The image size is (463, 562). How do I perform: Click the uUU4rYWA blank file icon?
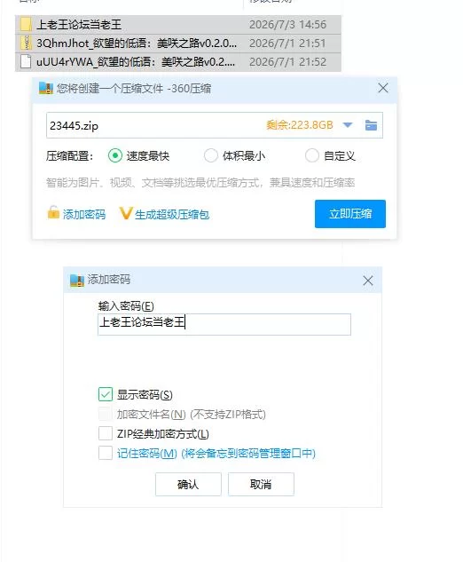click(26, 61)
